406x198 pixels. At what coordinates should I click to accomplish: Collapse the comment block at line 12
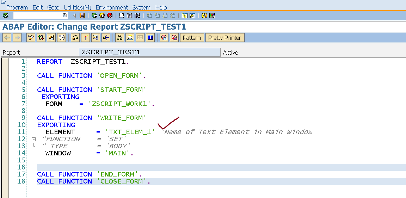(34, 139)
